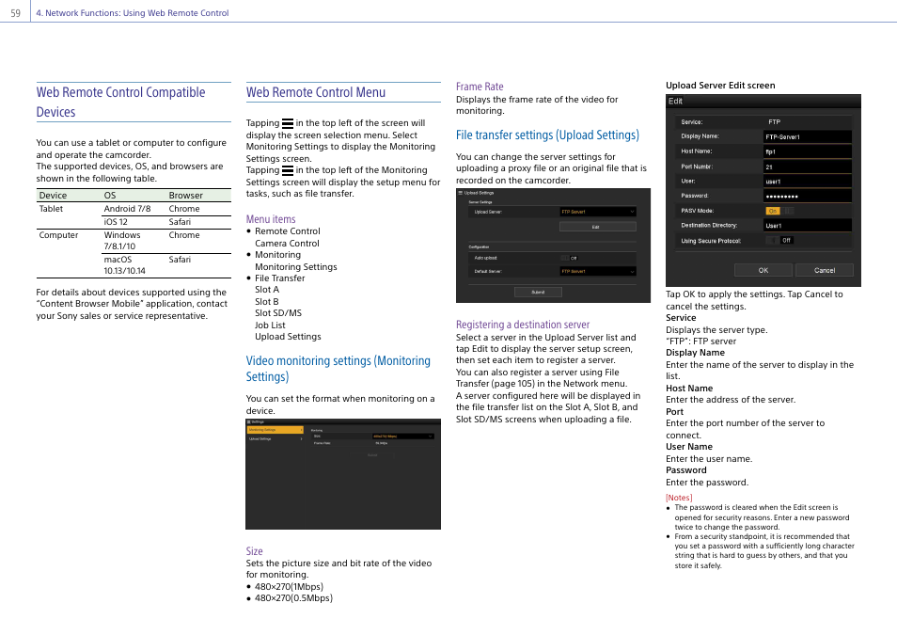Click the Edit button under Upload Server

tap(597, 227)
